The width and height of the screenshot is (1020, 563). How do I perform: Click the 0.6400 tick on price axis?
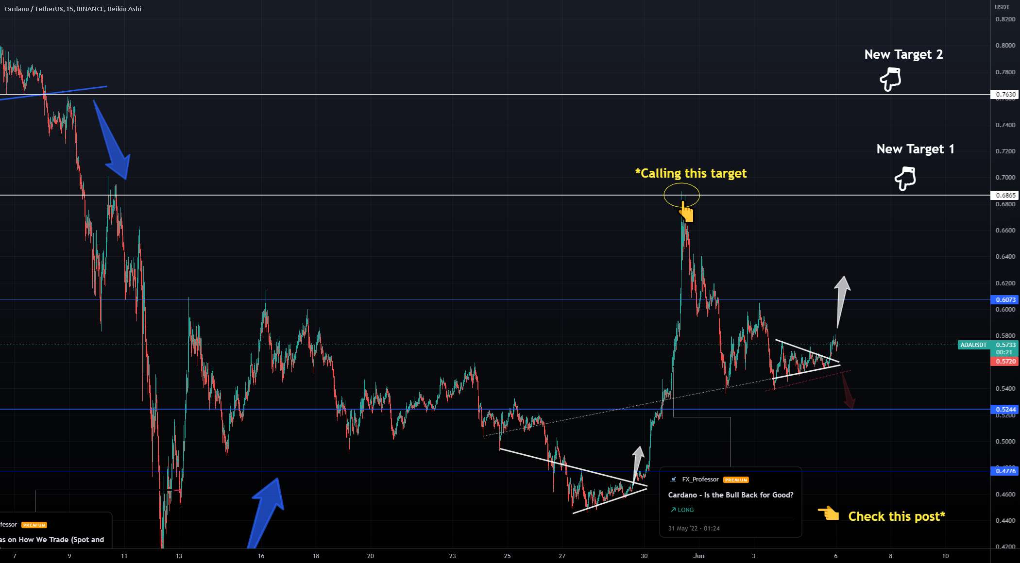pos(1005,257)
